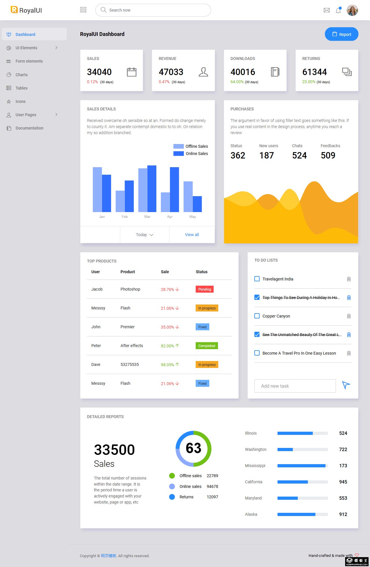Image resolution: width=370 pixels, height=567 pixels.
Task: Click the user profile avatar
Action: (352, 10)
